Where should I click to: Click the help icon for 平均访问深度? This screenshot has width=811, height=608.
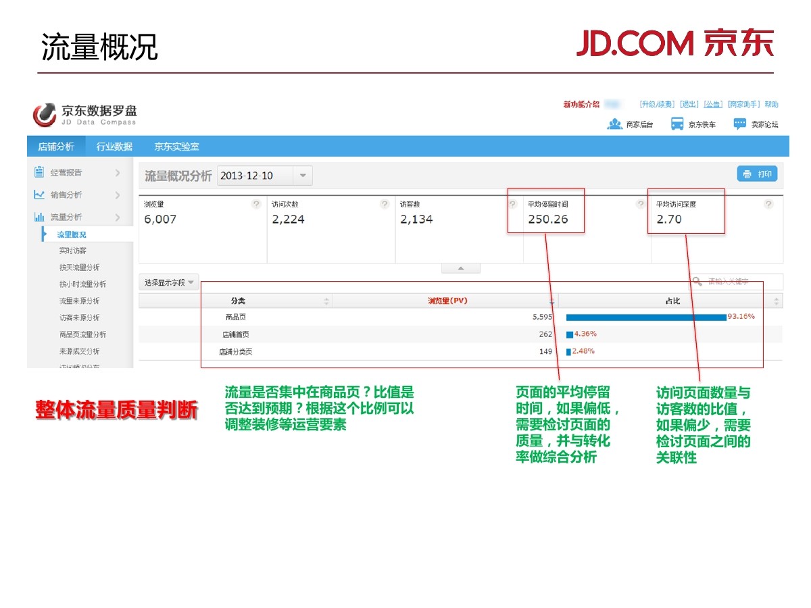point(768,204)
